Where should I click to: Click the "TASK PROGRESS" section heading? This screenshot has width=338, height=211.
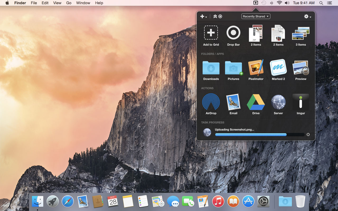[x=213, y=122]
